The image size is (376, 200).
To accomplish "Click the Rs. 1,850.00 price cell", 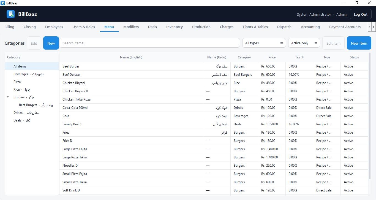I will 272,124.
